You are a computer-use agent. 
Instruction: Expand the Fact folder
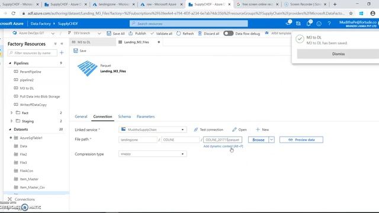tap(11, 113)
